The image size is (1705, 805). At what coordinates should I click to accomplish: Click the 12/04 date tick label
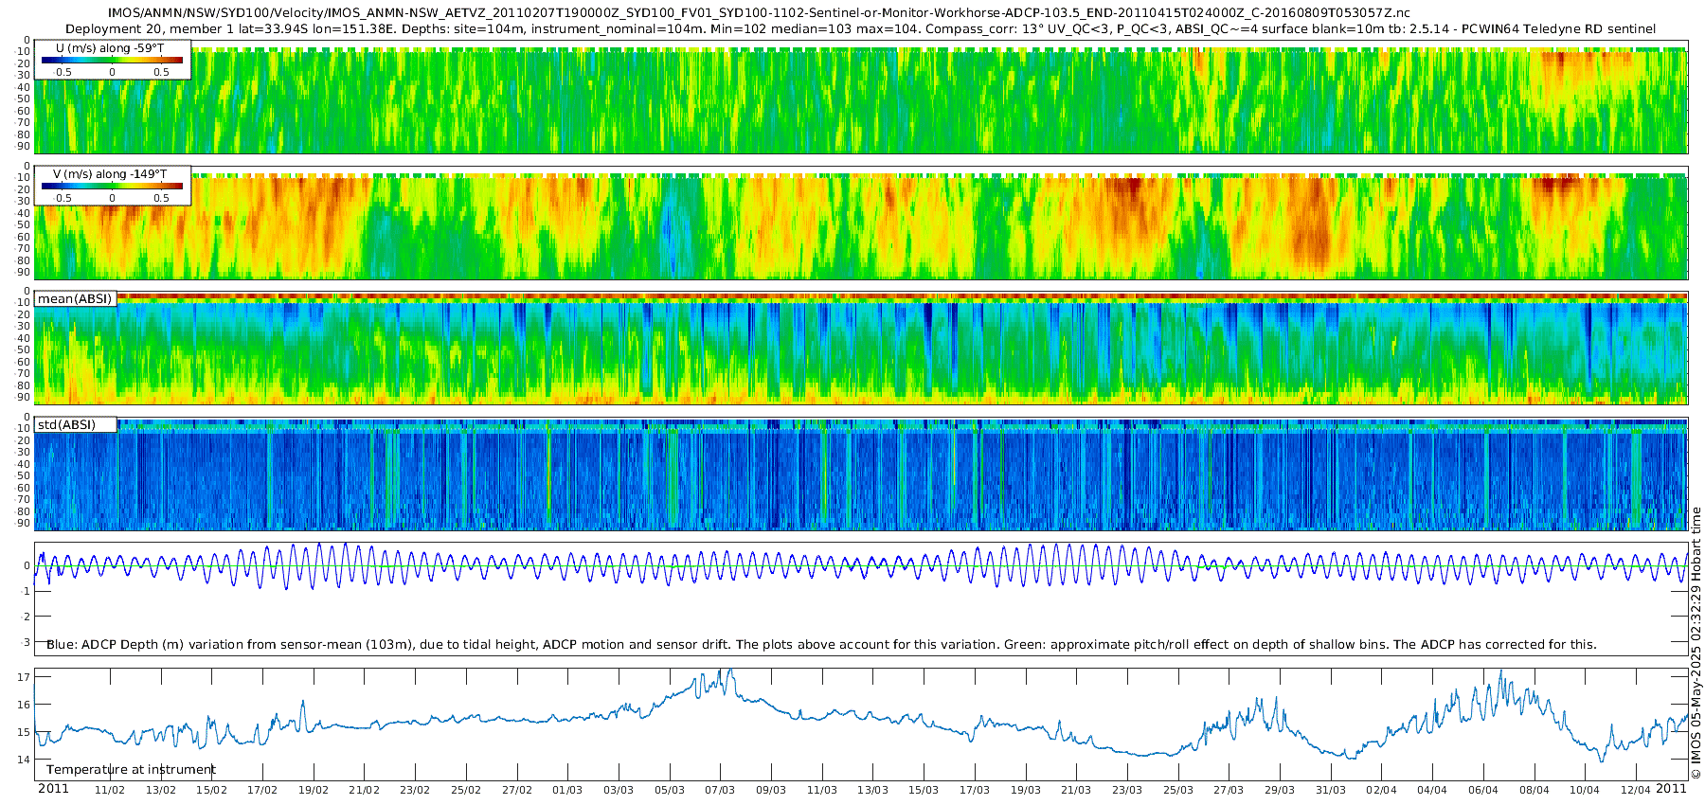click(1636, 790)
